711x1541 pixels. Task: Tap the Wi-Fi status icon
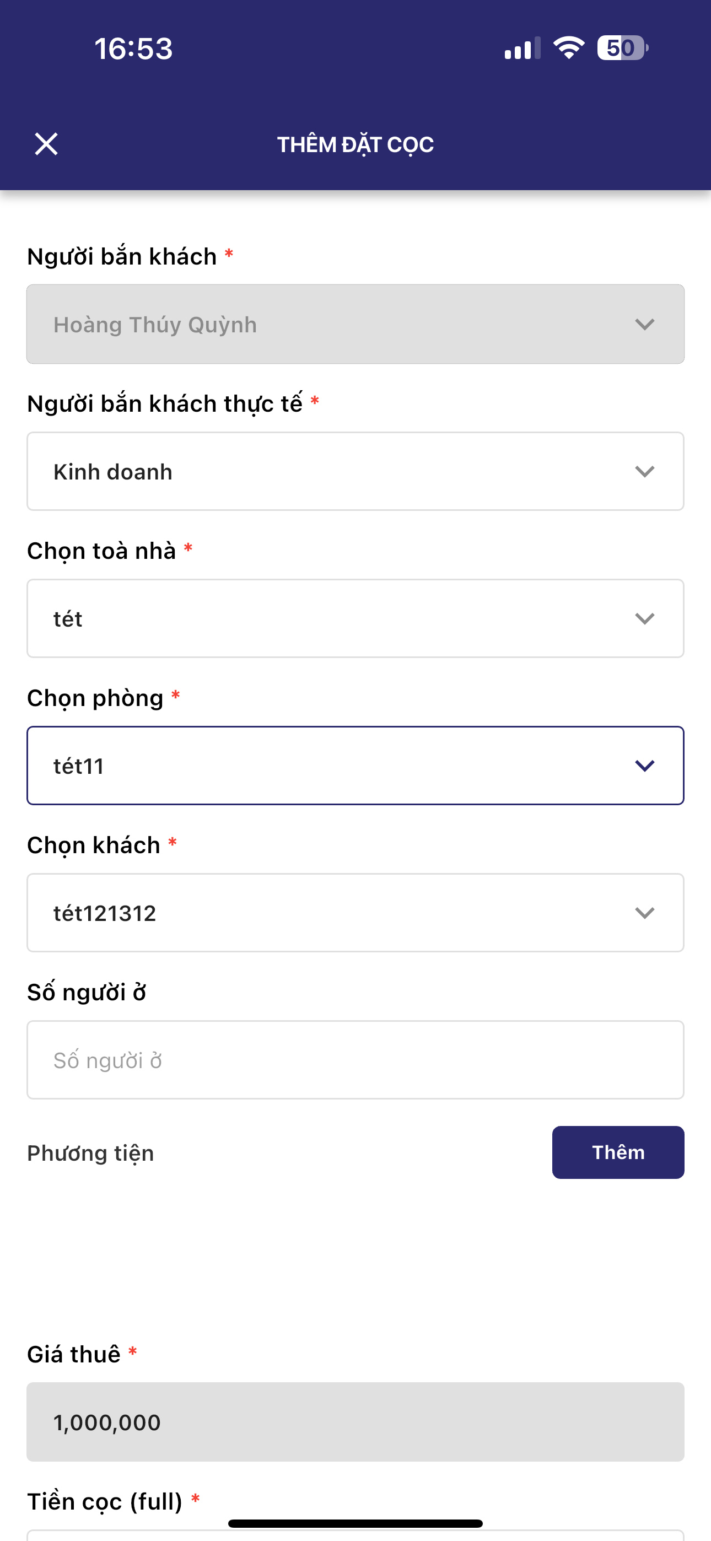point(569,48)
